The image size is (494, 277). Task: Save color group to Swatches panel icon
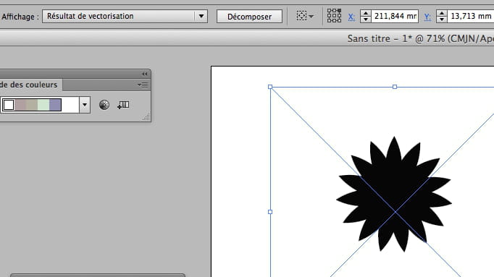(x=123, y=105)
